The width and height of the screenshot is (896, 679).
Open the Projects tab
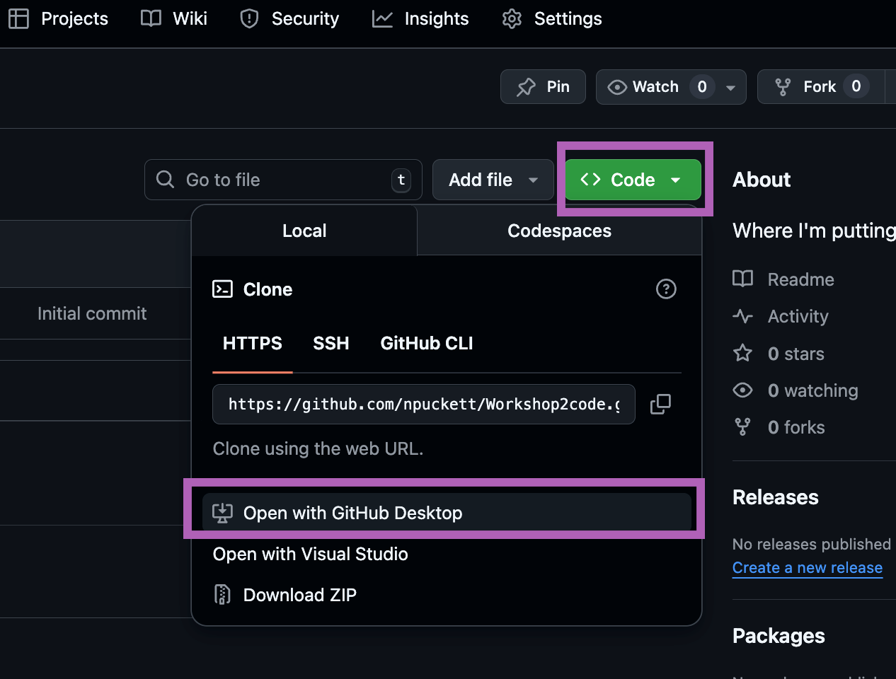(x=59, y=18)
